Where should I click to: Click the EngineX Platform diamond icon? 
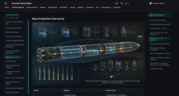(x=151, y=3)
